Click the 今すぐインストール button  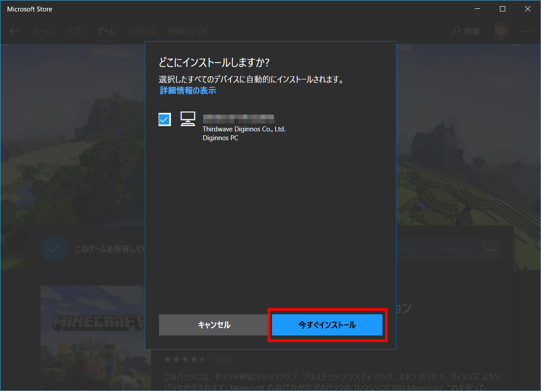pos(327,325)
